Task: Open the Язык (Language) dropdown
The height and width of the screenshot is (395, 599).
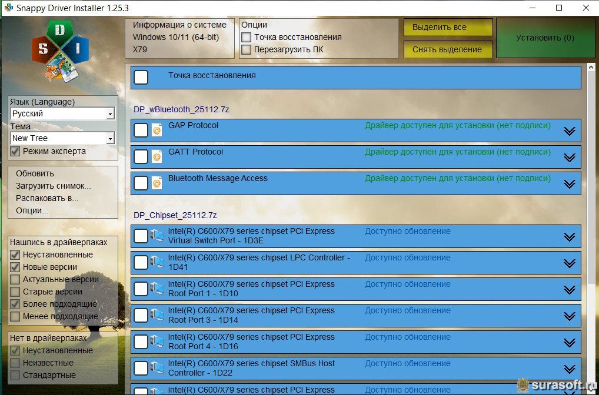Action: (62, 113)
